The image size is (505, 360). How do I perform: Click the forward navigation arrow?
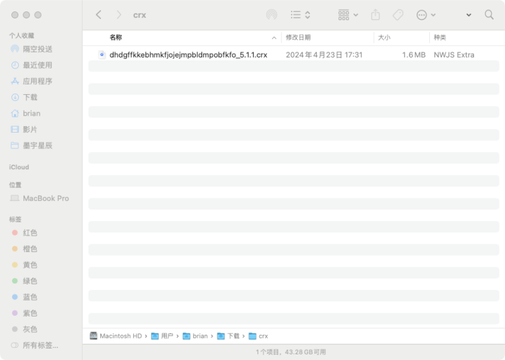[x=119, y=15]
